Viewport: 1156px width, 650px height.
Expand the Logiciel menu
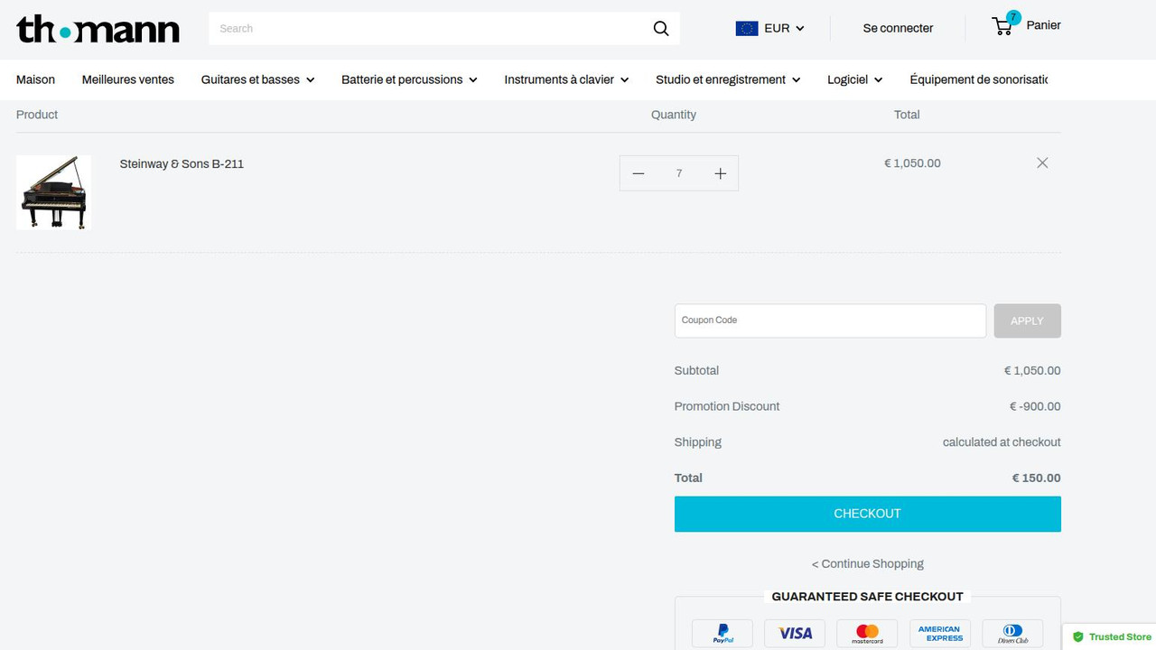(x=854, y=79)
